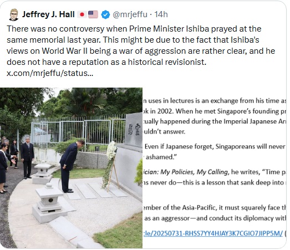Image resolution: width=290 pixels, height=250 pixels.
Task: Click the "Even if Japanese forget" quote line
Action: [x=215, y=147]
